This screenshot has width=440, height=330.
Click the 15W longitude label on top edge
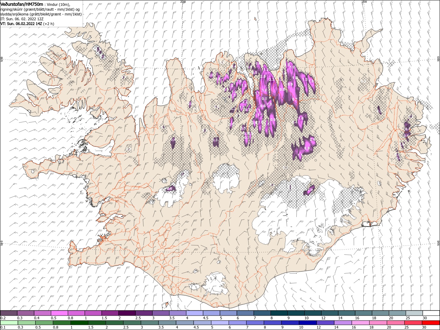coord(364,1)
